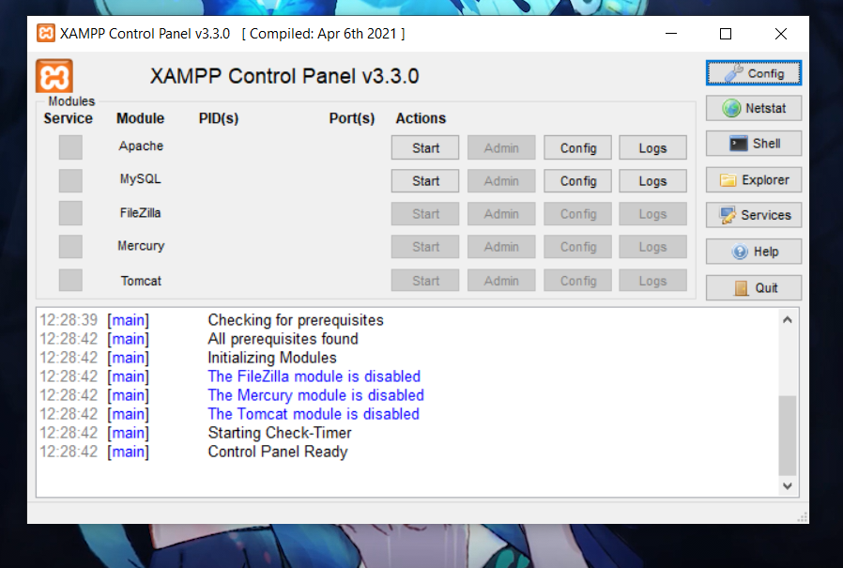Click the "Tomcat" module name
This screenshot has width=843, height=568.
pos(141,281)
